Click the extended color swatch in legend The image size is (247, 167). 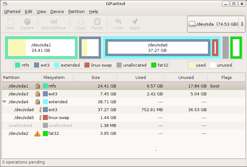[57, 65]
